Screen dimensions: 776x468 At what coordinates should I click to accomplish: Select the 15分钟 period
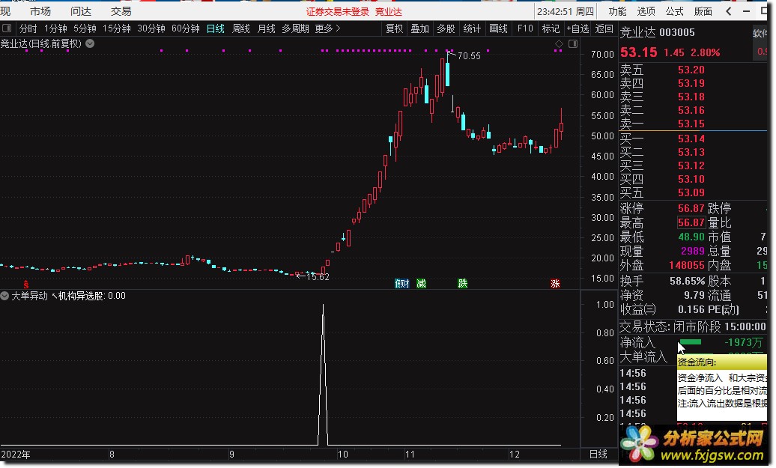[x=116, y=28]
